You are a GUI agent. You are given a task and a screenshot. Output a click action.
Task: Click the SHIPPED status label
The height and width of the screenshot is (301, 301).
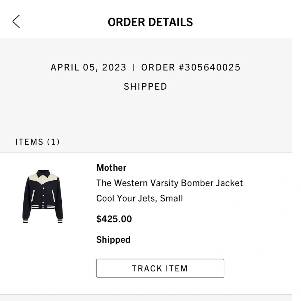point(145,86)
